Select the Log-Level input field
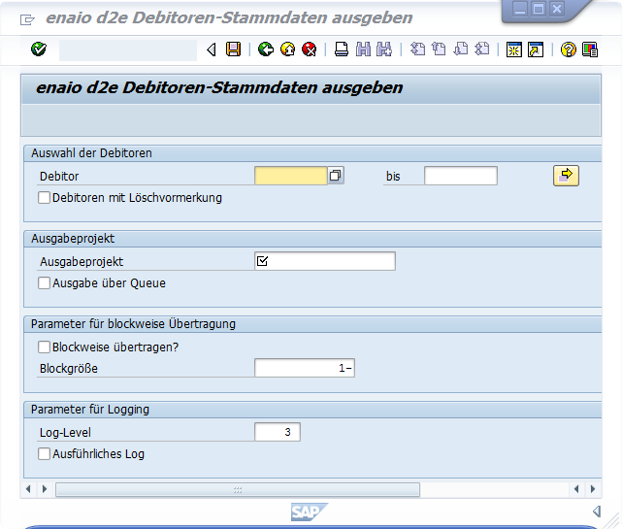 point(278,432)
